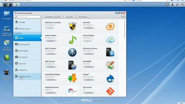Click the Download Station arrows icon
The image size is (185, 104).
(72, 78)
